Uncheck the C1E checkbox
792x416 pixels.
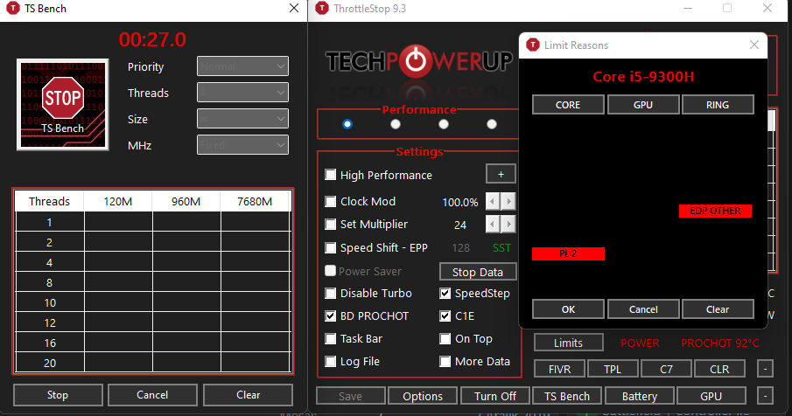(x=445, y=316)
